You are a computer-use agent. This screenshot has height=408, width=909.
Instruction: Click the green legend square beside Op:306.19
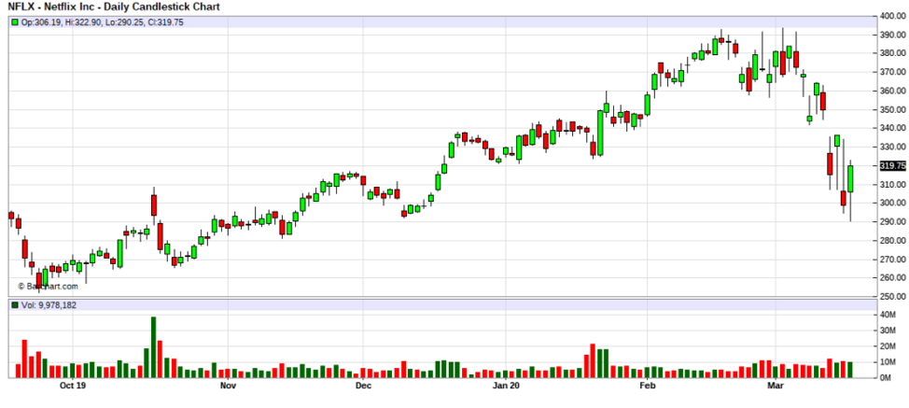coord(15,22)
